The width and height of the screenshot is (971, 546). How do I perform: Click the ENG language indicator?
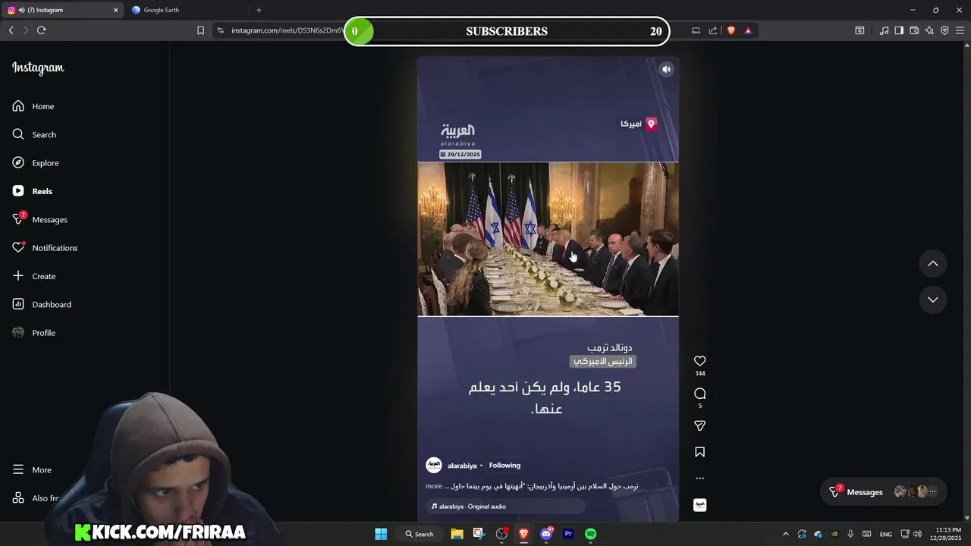click(885, 534)
